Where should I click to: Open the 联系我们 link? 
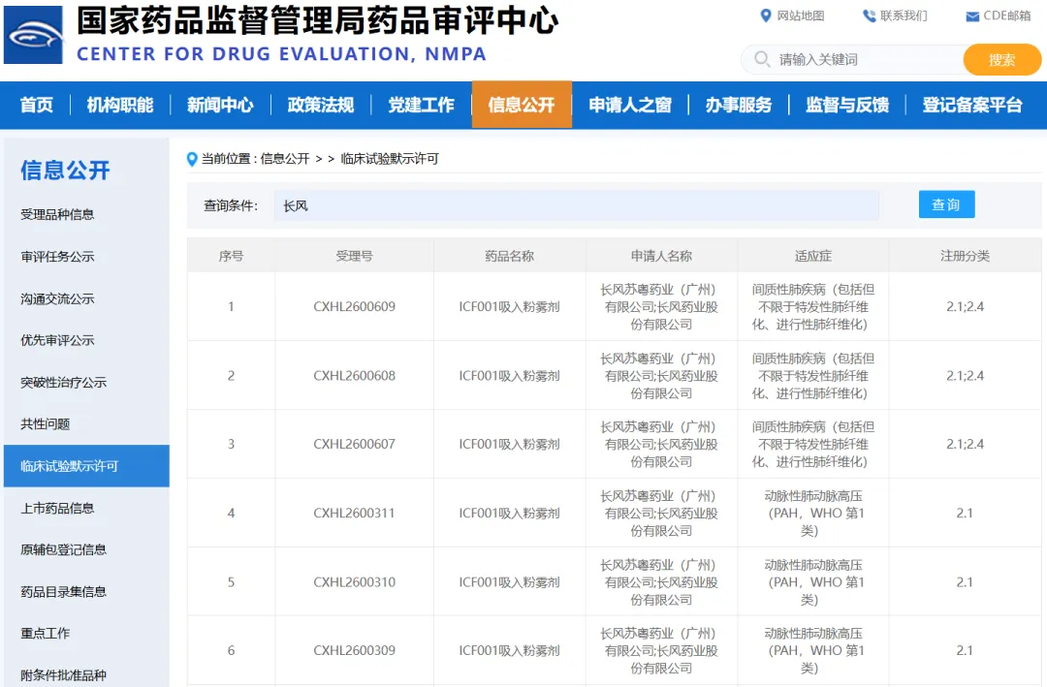(x=904, y=16)
